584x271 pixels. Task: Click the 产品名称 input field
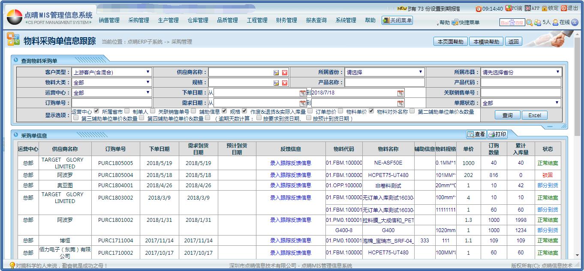point(385,82)
